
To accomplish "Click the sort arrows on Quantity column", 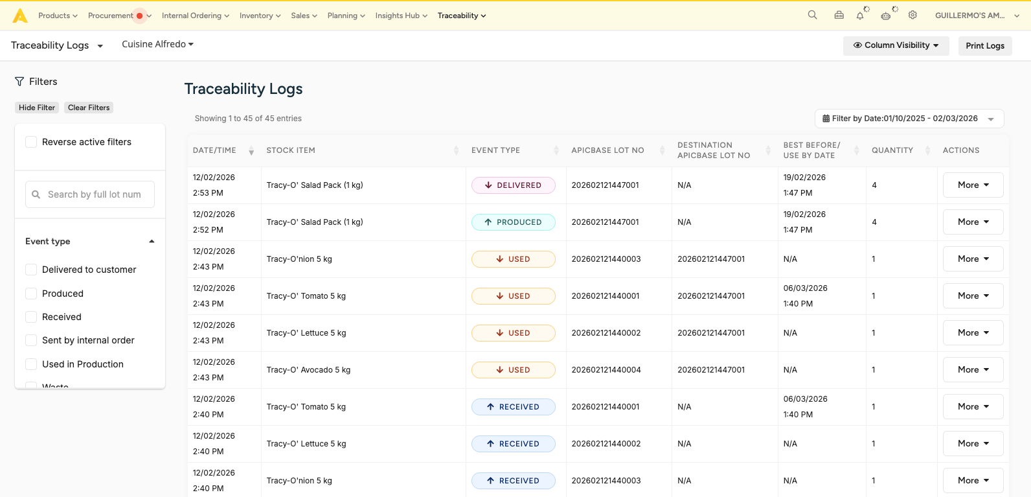I will click(927, 150).
